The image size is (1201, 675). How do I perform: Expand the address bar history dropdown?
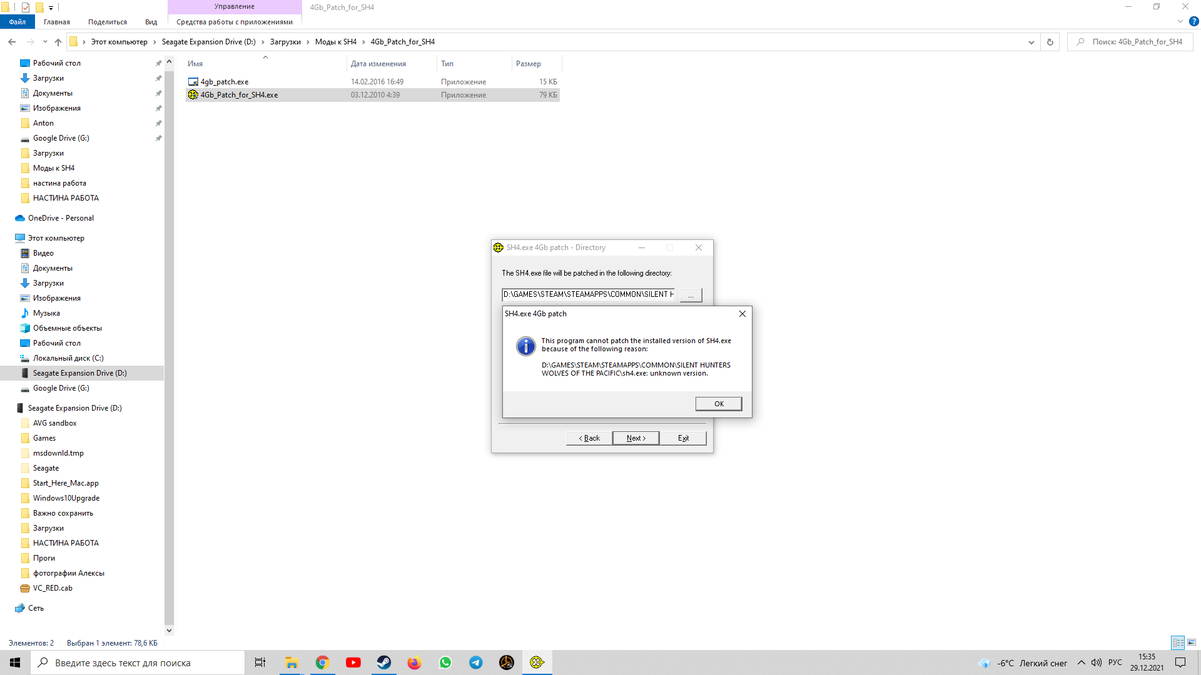[1031, 42]
